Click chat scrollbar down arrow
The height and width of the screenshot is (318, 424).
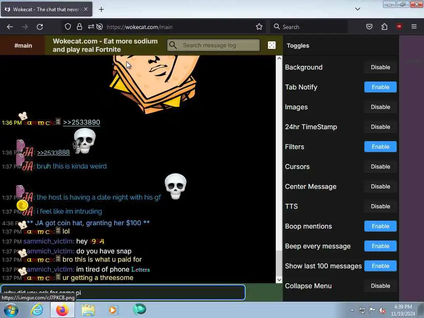pyautogui.click(x=279, y=280)
